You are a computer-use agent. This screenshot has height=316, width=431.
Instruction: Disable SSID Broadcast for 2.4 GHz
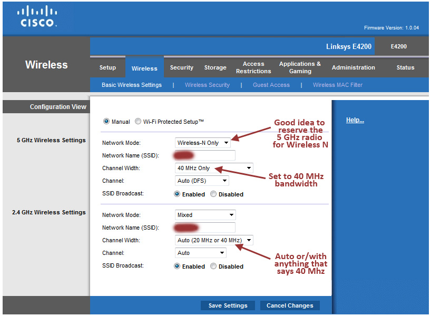tap(213, 266)
